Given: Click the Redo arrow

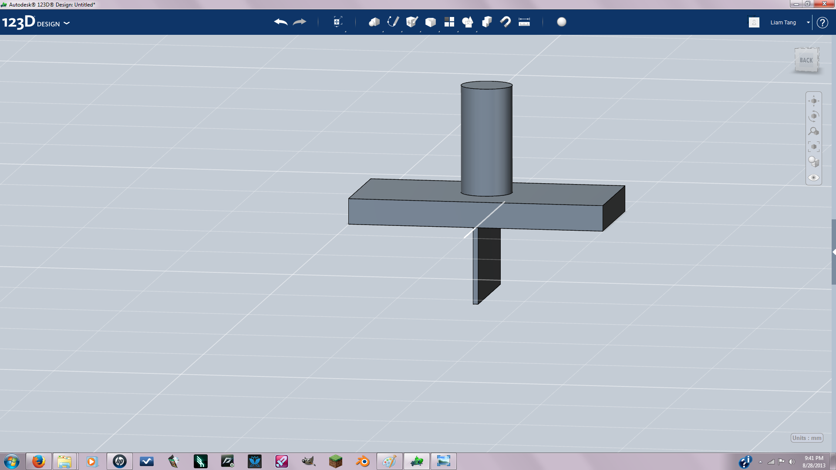Looking at the screenshot, I should pos(300,22).
